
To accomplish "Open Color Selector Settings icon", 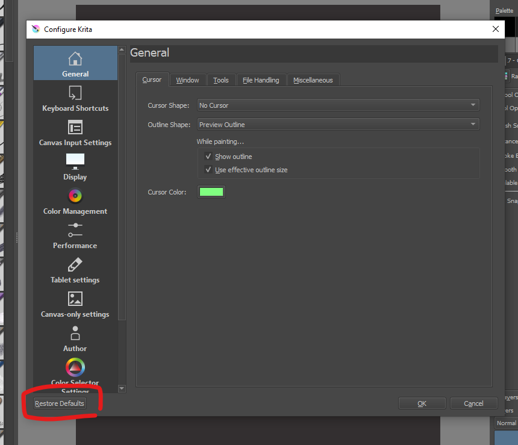I will click(75, 367).
